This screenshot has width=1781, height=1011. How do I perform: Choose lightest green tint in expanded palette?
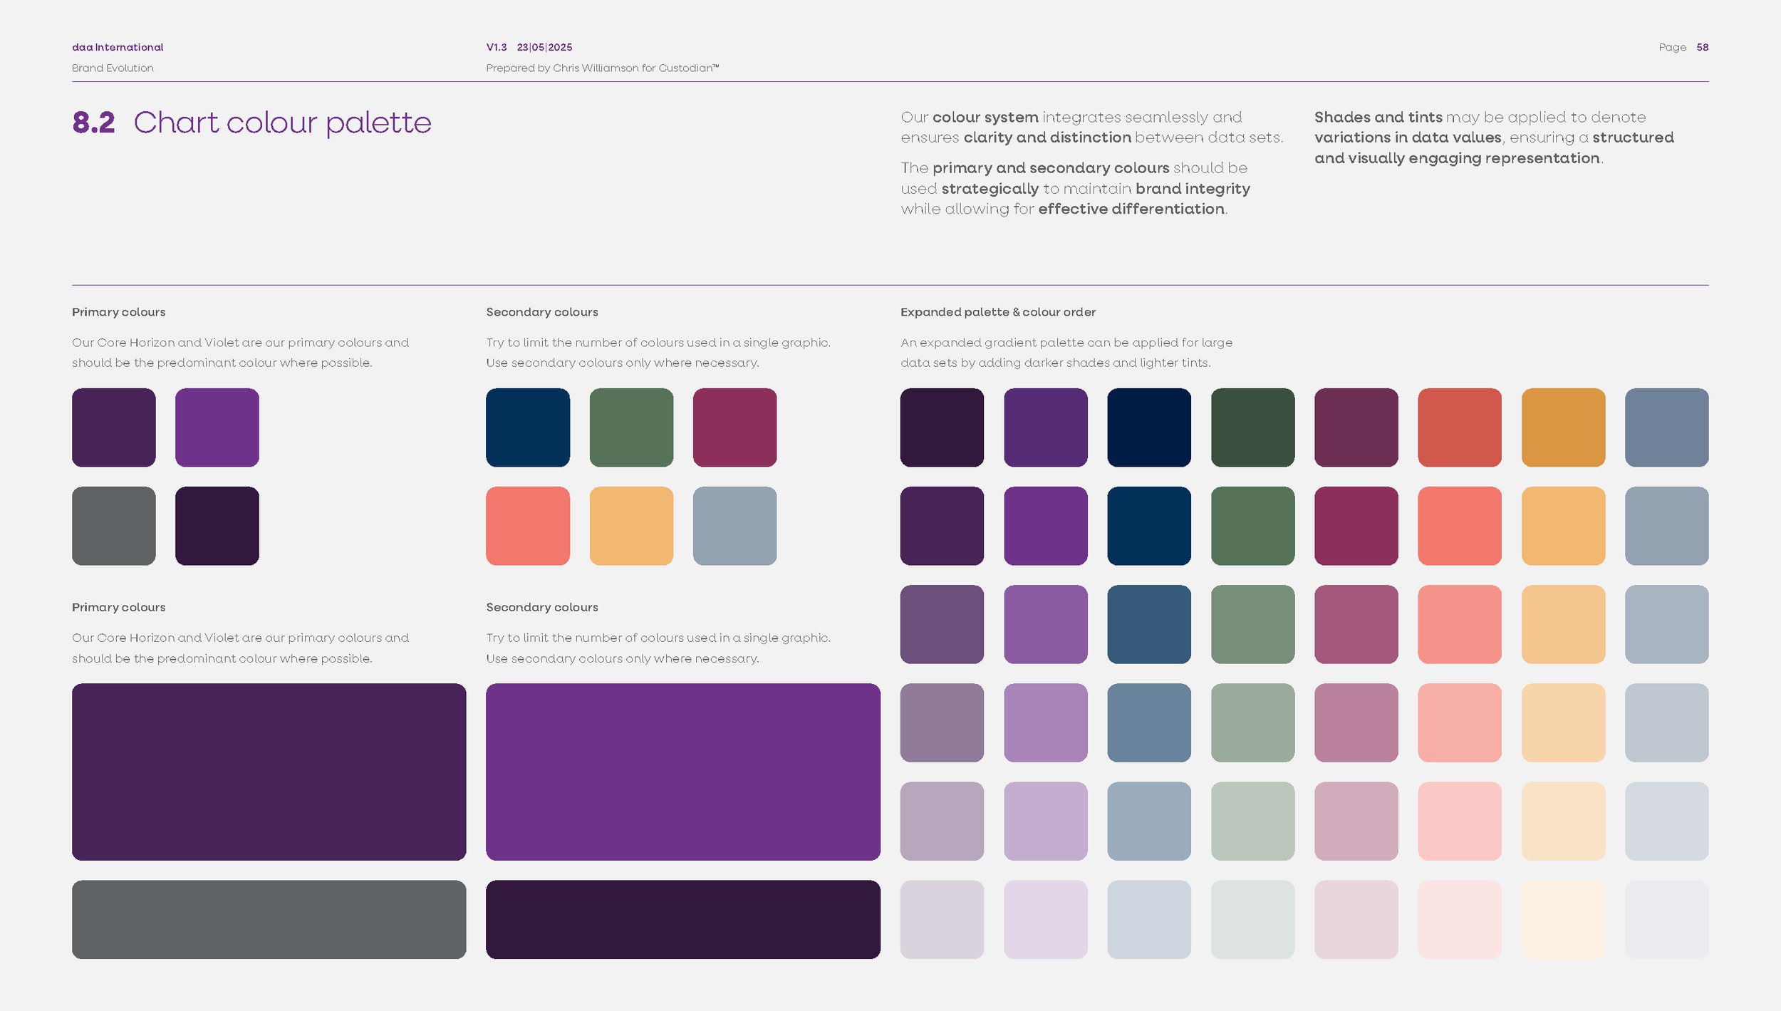click(x=1252, y=919)
